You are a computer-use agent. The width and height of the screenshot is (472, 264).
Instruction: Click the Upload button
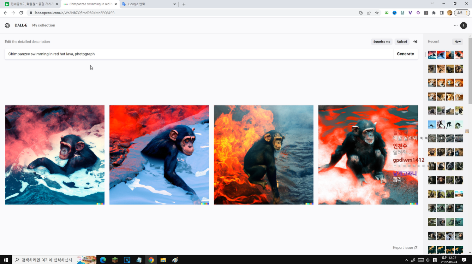402,42
